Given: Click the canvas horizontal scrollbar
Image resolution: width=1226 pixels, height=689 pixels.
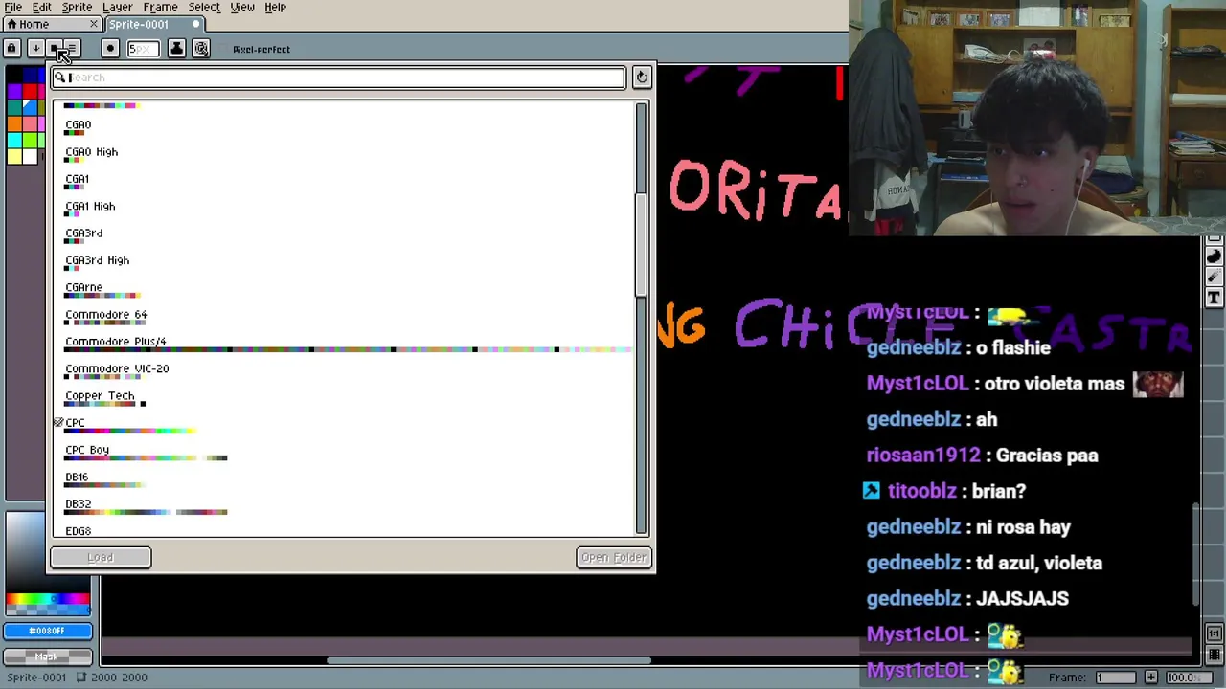Looking at the screenshot, I should [488, 659].
